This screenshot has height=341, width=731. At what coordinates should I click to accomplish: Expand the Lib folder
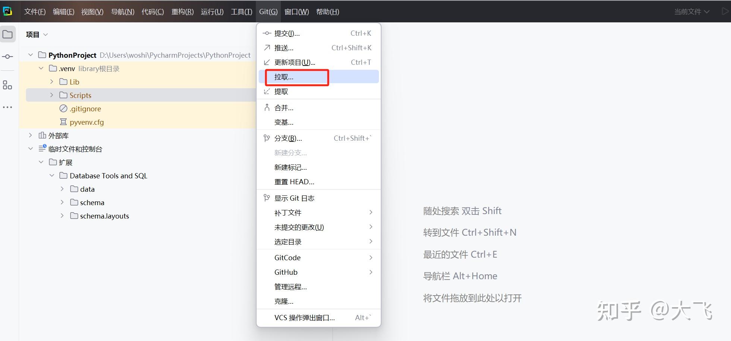[51, 81]
